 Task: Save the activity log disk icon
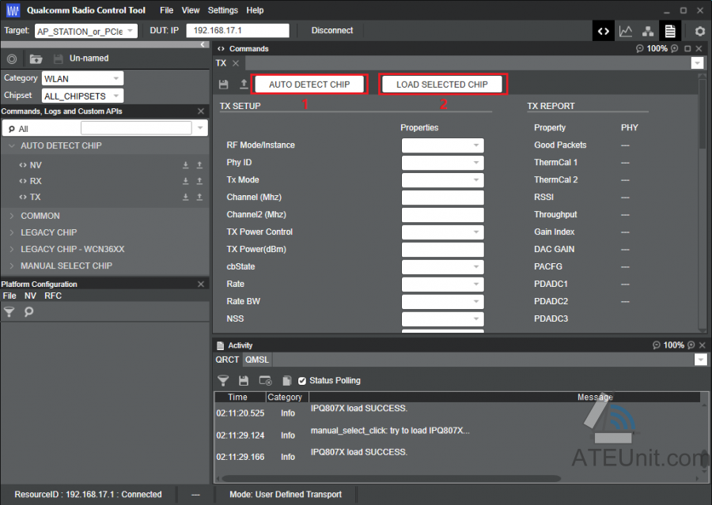tap(244, 381)
